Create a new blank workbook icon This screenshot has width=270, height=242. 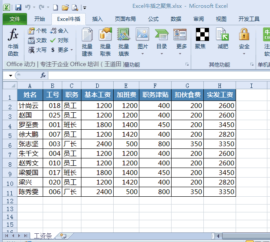[x=55, y=7]
